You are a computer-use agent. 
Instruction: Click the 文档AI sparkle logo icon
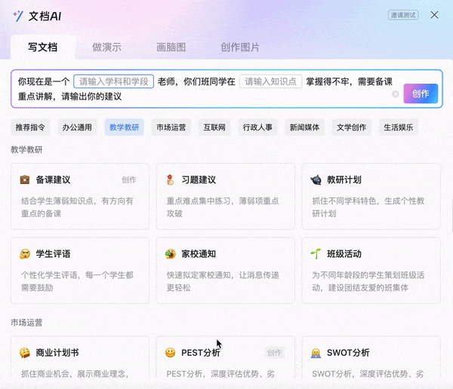(x=17, y=15)
